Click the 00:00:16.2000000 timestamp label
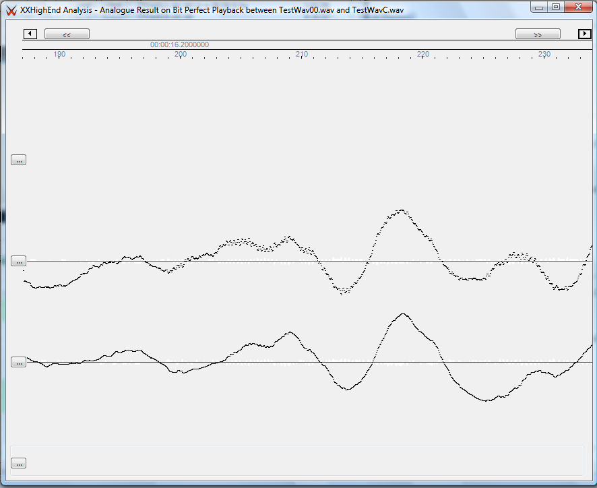597x488 pixels. (179, 44)
